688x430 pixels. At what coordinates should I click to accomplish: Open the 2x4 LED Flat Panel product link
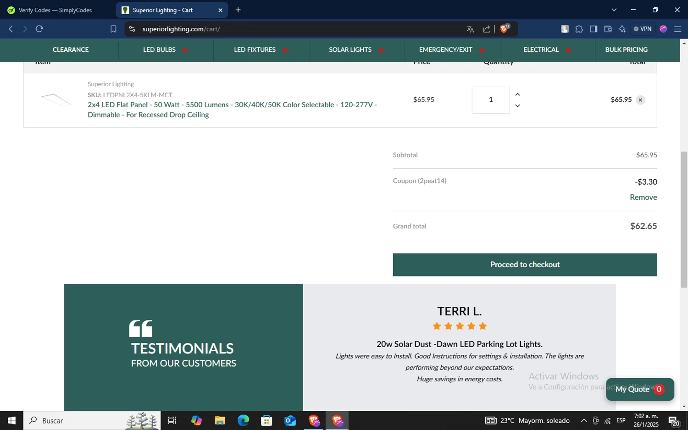[232, 110]
